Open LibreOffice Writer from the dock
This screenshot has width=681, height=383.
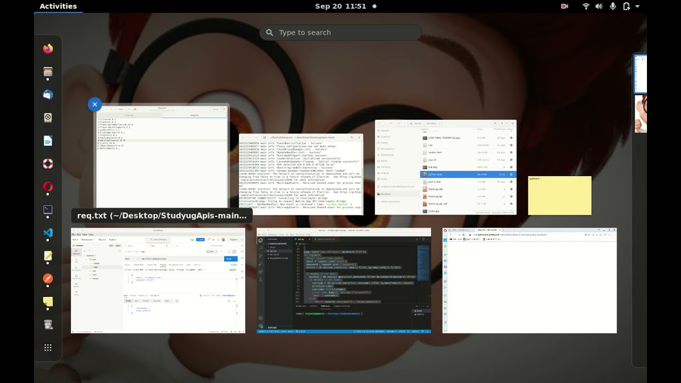(x=48, y=140)
